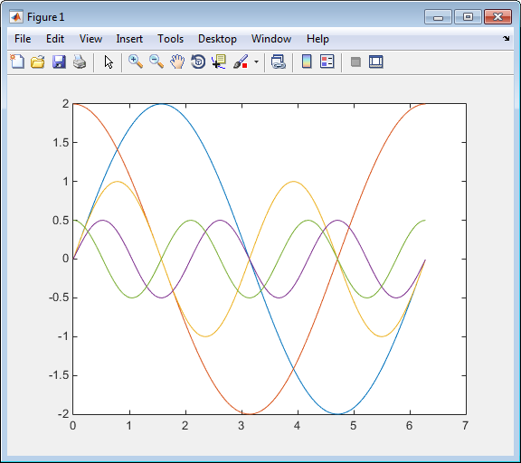Viewport: 521px width, 463px height.
Task: Open the Help menu
Action: [x=317, y=39]
